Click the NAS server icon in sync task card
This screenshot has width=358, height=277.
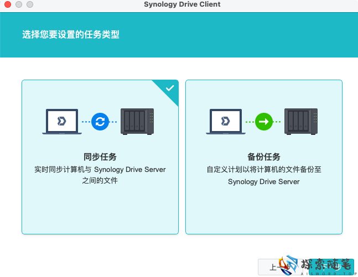(x=137, y=122)
